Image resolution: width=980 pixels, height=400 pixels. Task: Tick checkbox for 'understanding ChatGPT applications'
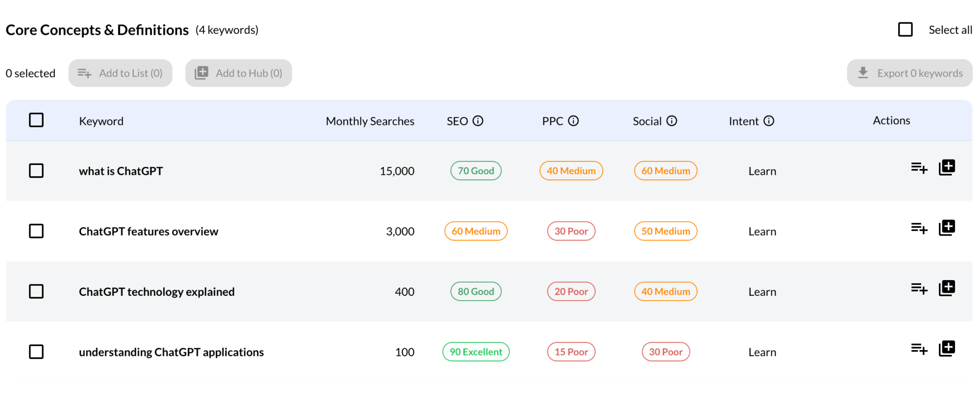click(x=36, y=352)
